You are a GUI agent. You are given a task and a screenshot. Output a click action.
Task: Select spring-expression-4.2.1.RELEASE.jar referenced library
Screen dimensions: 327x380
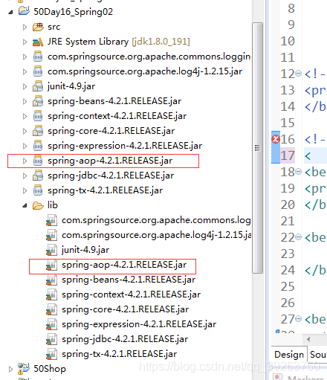pos(125,146)
